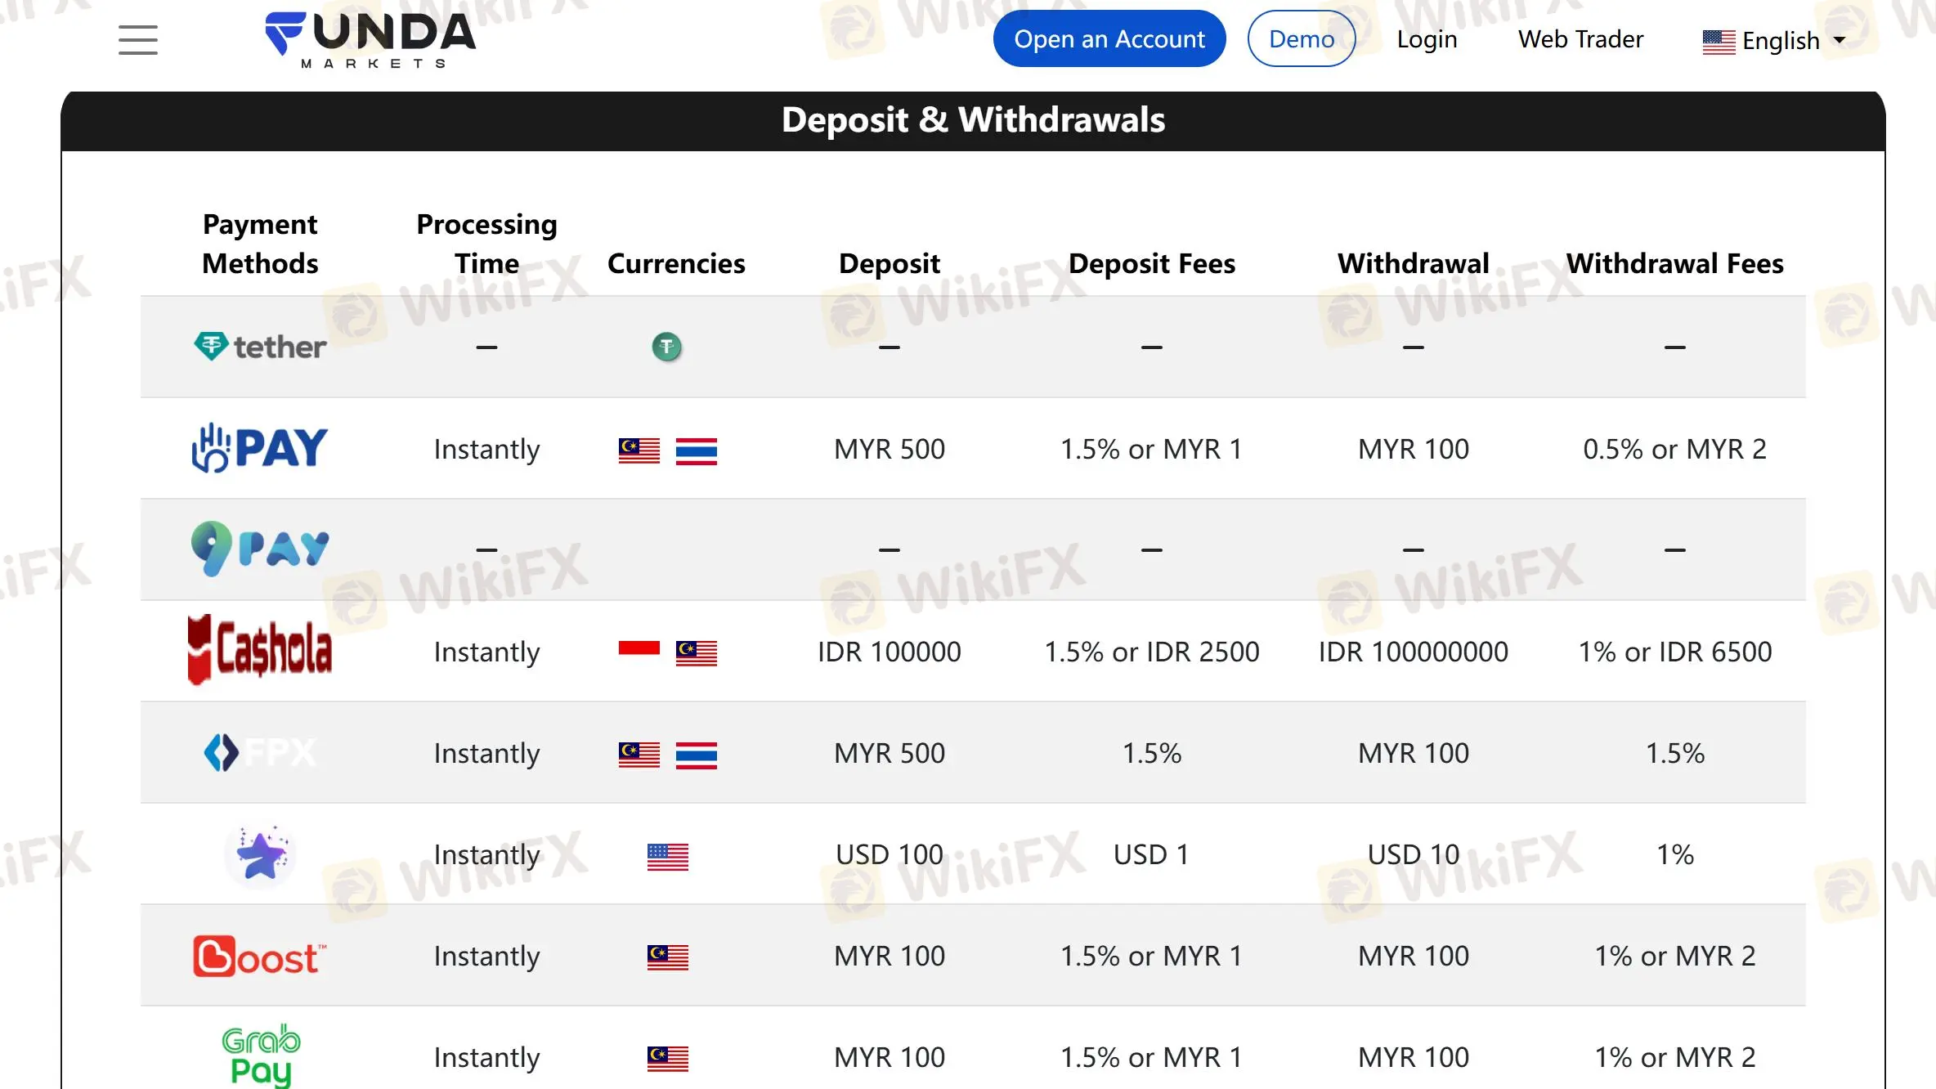Click the 1% or MYR 2 Boost fee
The image size is (1936, 1089).
click(1674, 956)
